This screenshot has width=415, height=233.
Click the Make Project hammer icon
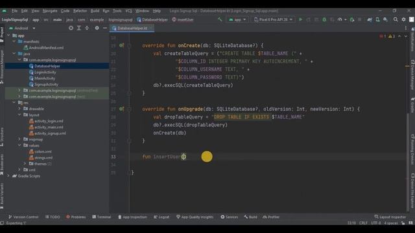220,19
